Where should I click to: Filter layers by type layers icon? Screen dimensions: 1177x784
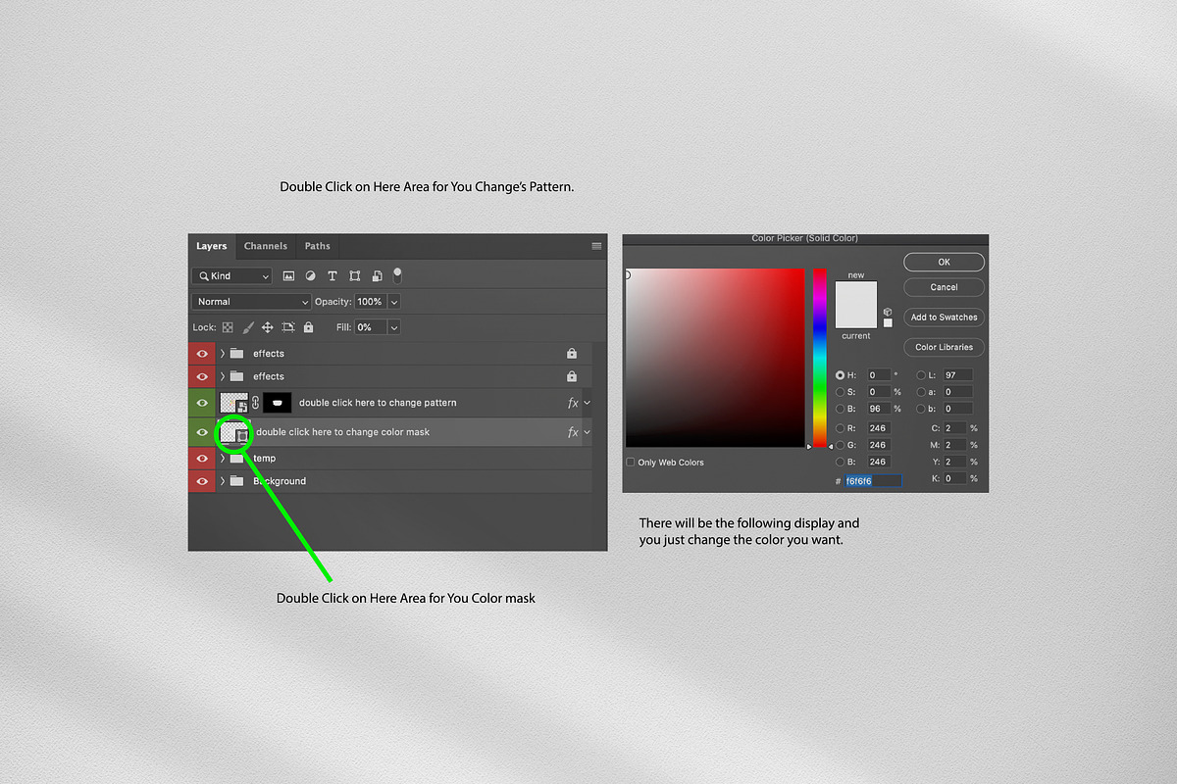click(333, 276)
